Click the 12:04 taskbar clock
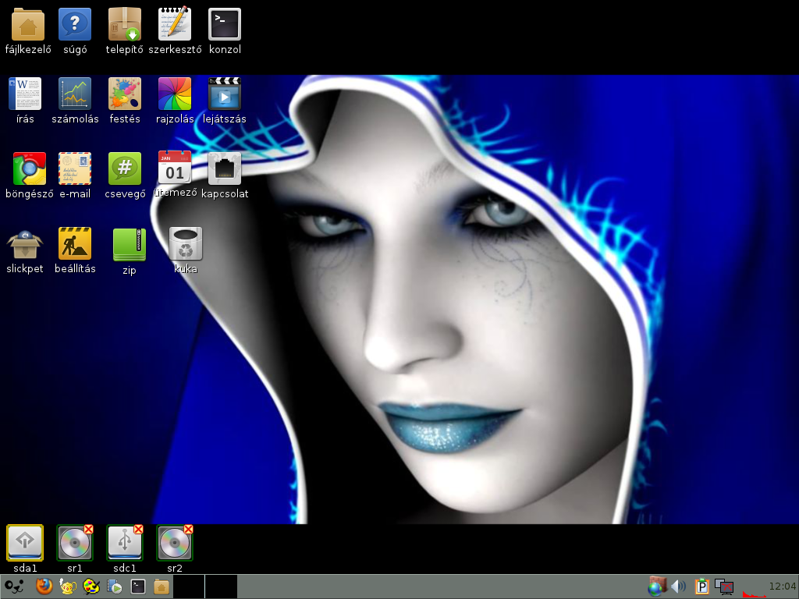This screenshot has height=599, width=799. click(782, 587)
